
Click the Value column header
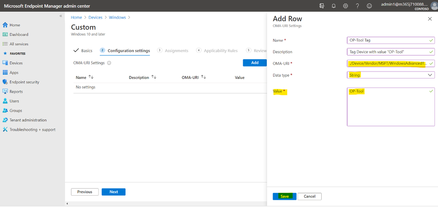coord(240,78)
